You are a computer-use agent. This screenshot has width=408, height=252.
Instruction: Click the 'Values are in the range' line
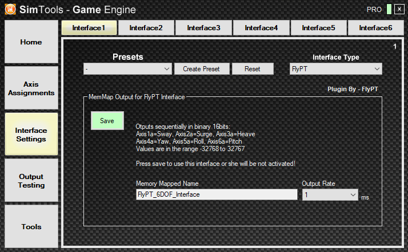click(190, 149)
